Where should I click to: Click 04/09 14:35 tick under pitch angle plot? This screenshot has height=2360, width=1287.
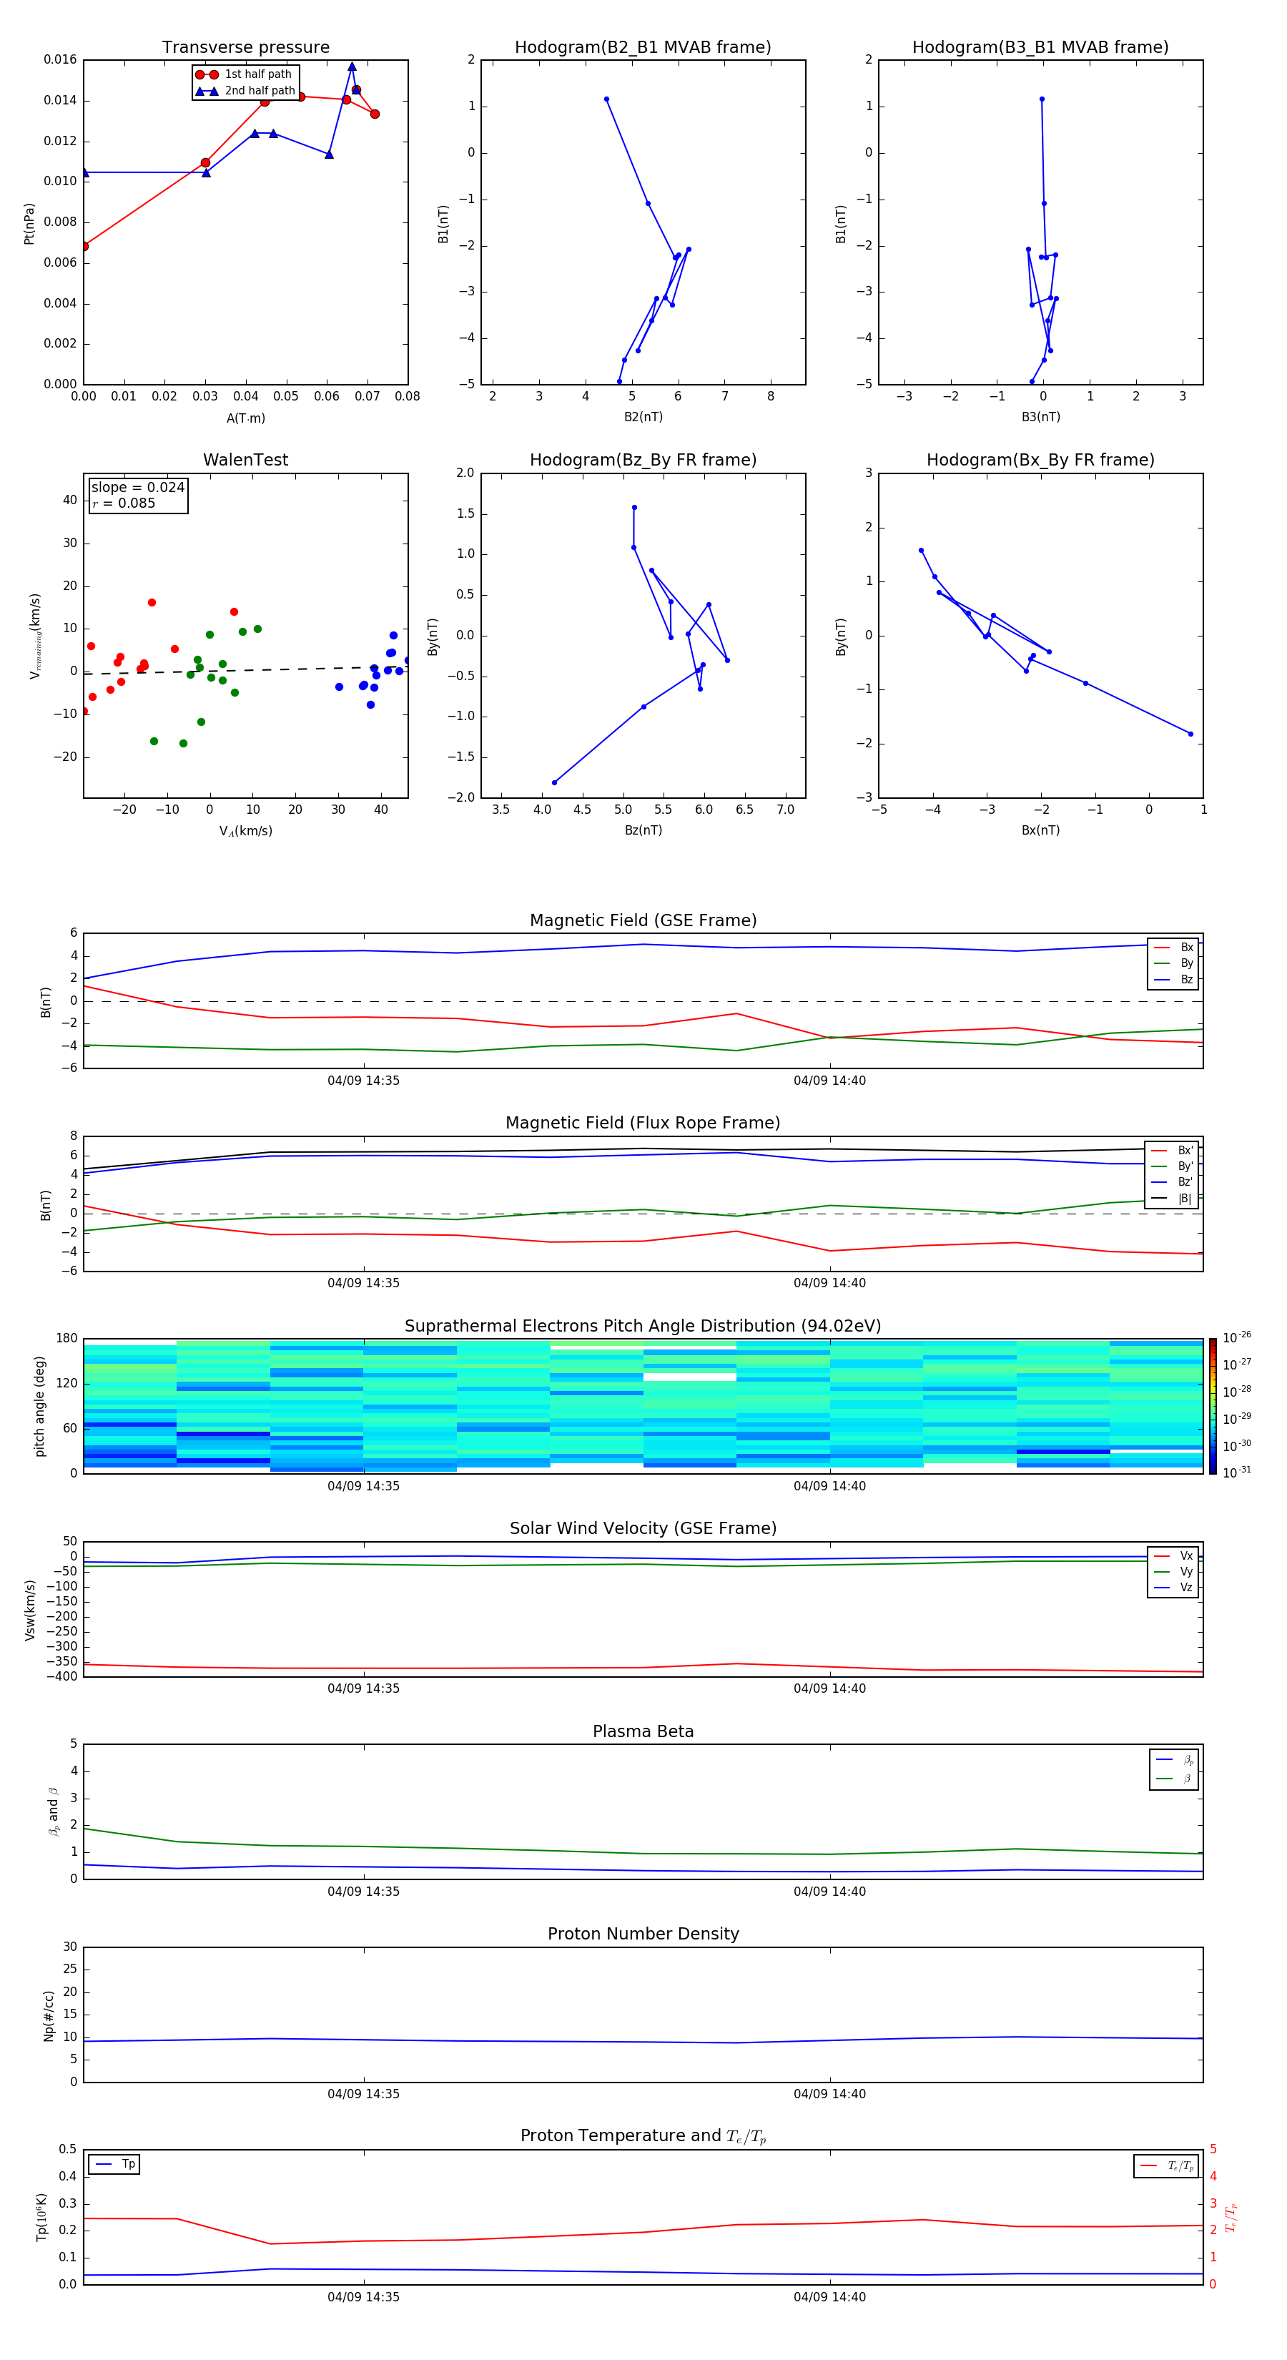tap(364, 1486)
